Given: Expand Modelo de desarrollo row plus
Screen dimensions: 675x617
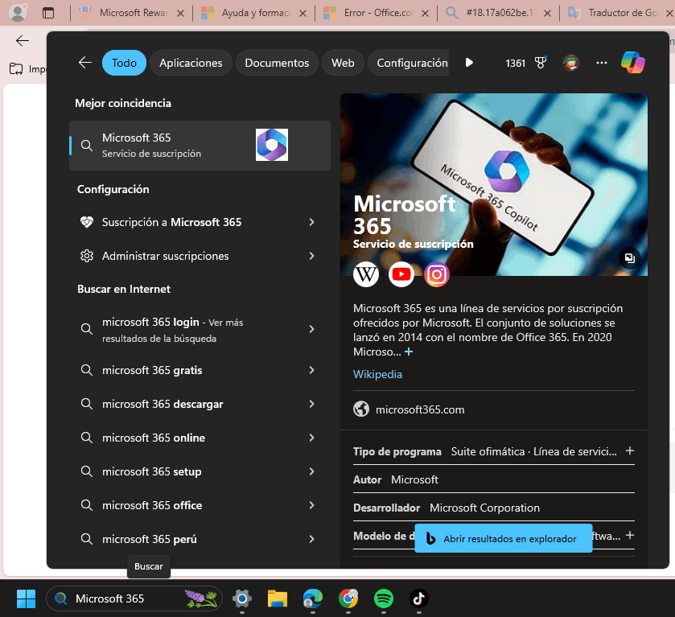Looking at the screenshot, I should [629, 535].
